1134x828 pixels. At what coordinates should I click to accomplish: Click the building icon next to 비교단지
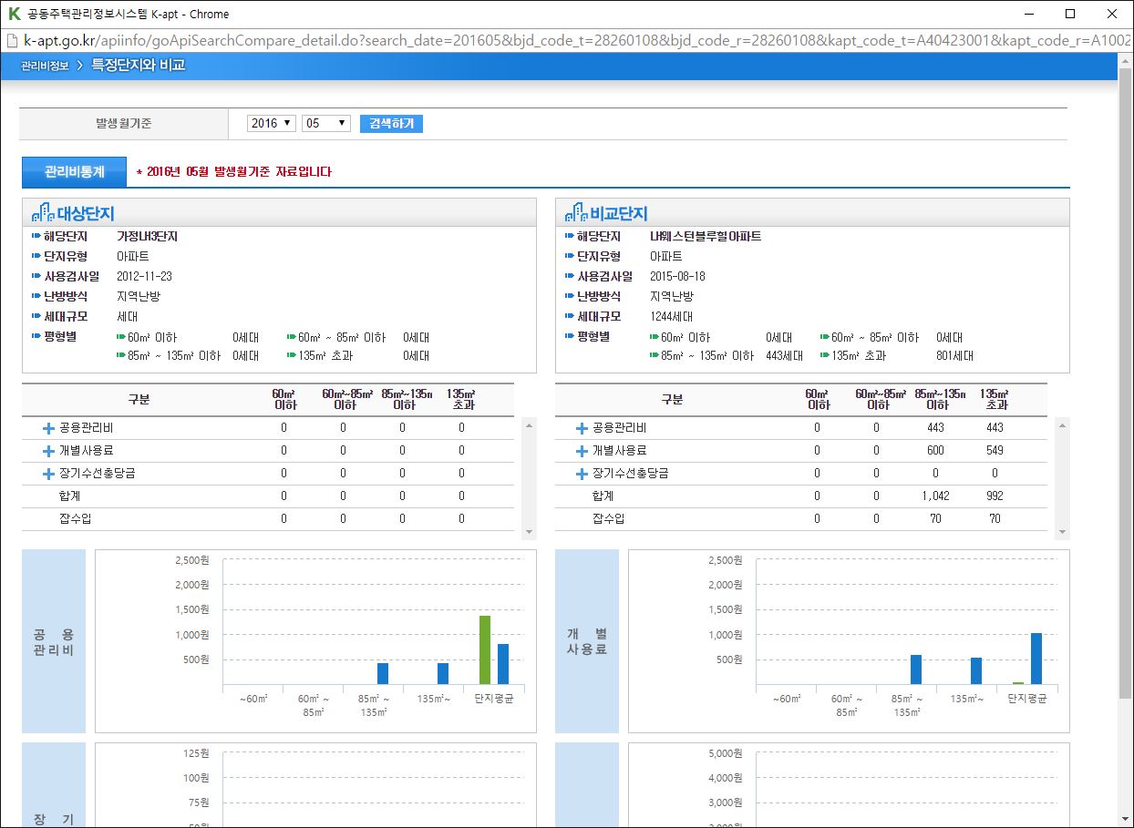(x=576, y=213)
